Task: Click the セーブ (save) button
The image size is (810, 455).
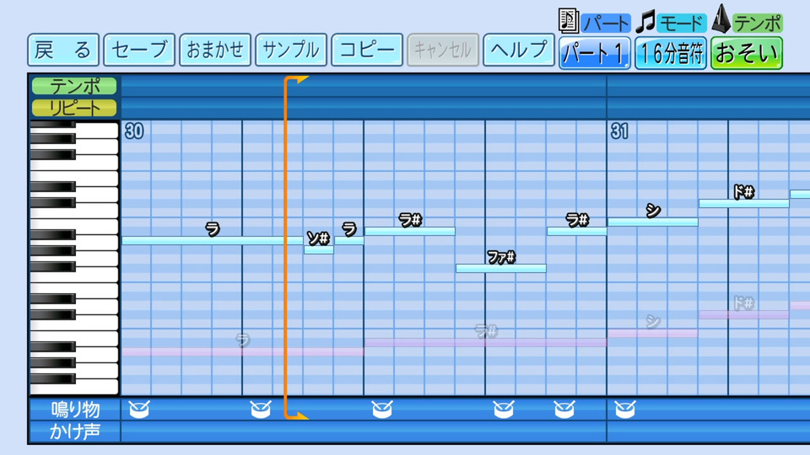Action: click(139, 50)
